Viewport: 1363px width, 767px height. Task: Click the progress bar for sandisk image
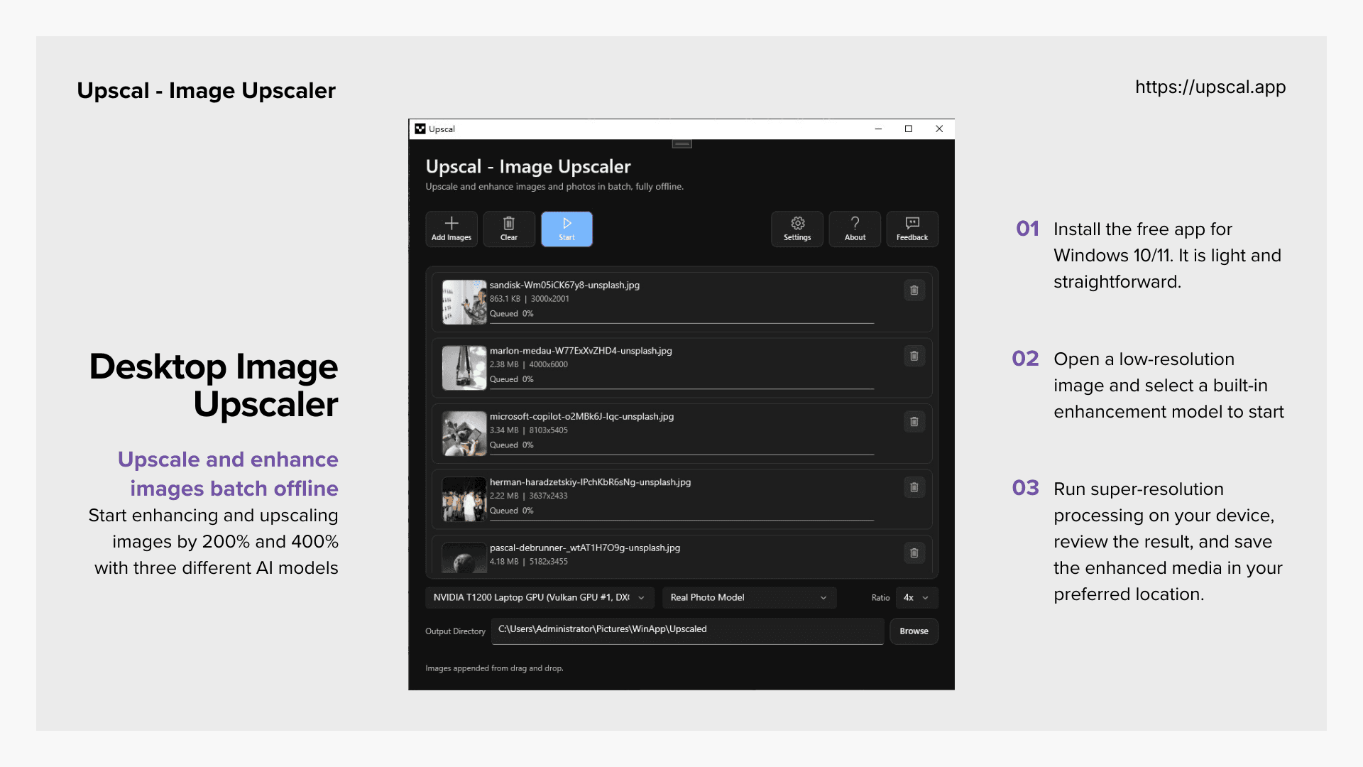[681, 323]
